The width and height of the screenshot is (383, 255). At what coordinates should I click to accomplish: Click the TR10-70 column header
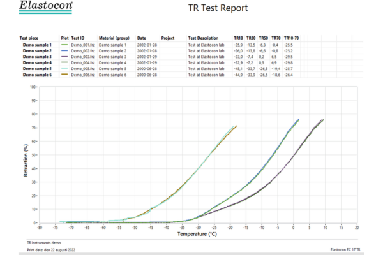pos(292,38)
